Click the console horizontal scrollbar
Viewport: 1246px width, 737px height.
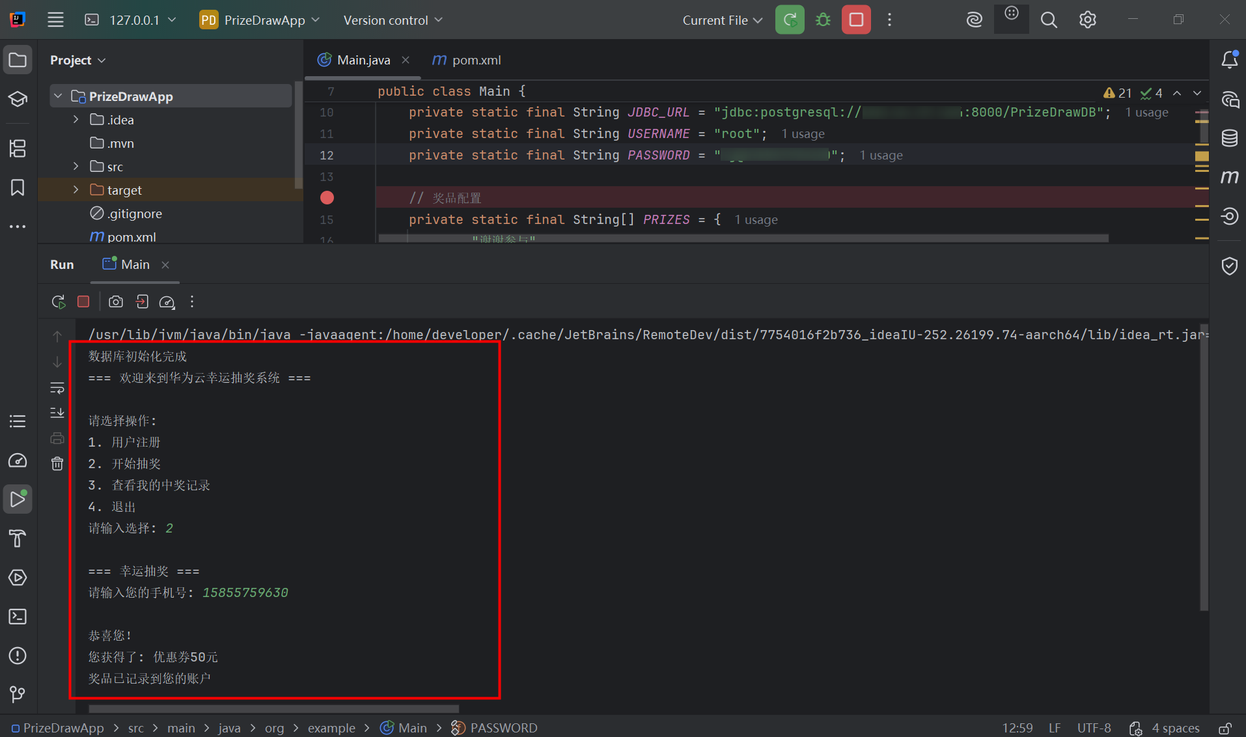click(273, 708)
